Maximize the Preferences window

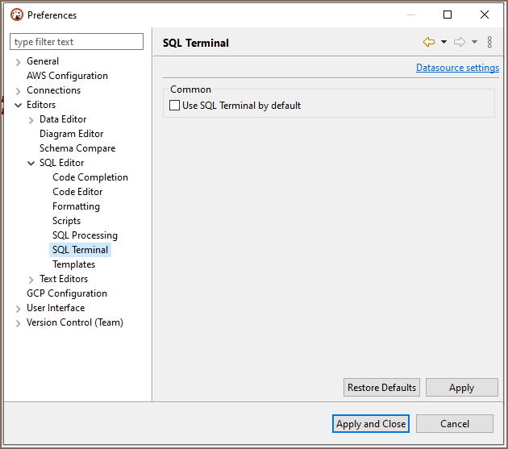[448, 15]
